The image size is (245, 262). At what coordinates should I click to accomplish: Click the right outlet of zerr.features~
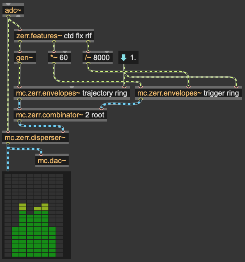click(88, 42)
